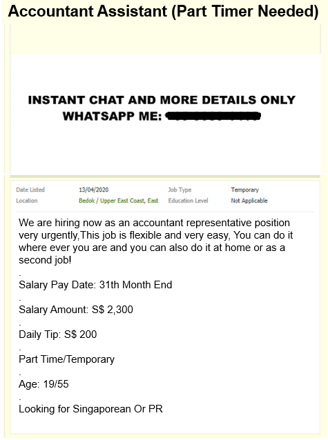
Task: Click the Salary Amount S$ 2,300 line
Action: point(76,310)
